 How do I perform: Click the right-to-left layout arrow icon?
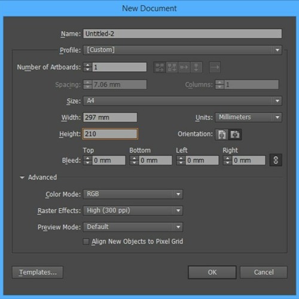pos(215,67)
